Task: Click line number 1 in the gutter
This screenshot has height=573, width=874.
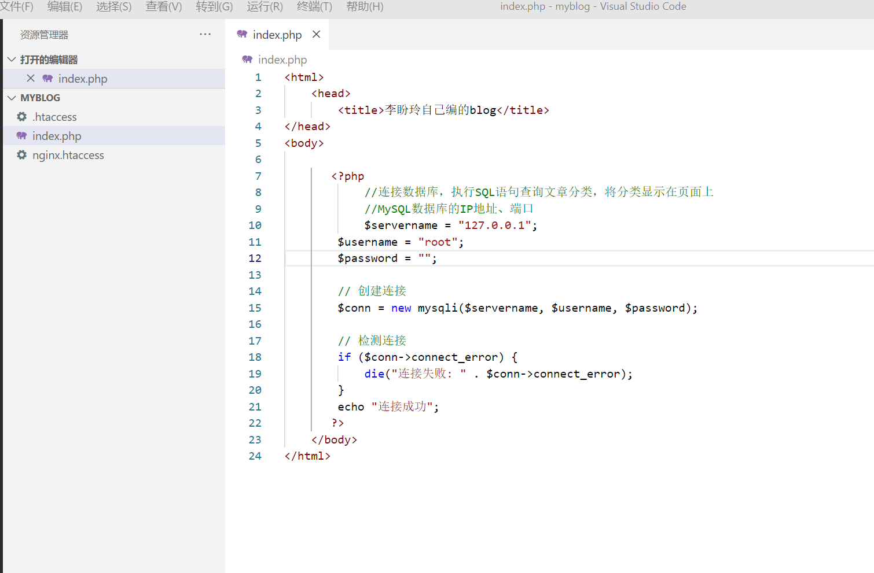Action: (x=258, y=77)
